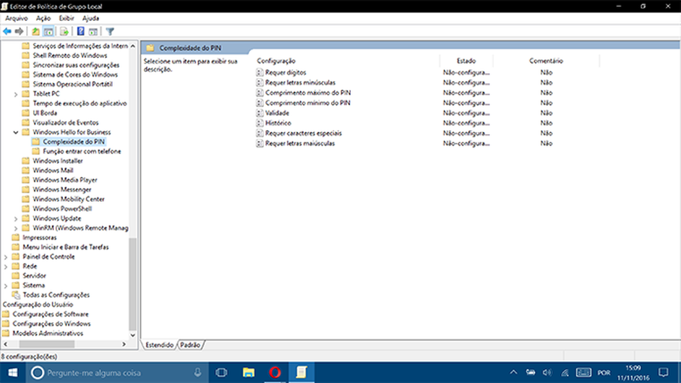Open Opera browser from taskbar
Screen dimensions: 681x383
coord(275,373)
